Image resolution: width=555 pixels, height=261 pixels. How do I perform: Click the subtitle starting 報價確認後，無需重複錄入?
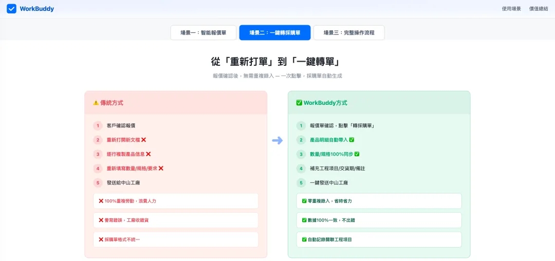pos(277,76)
